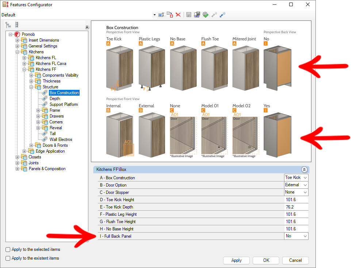Select Thickness tree item
360x268 pixels.
[51, 81]
